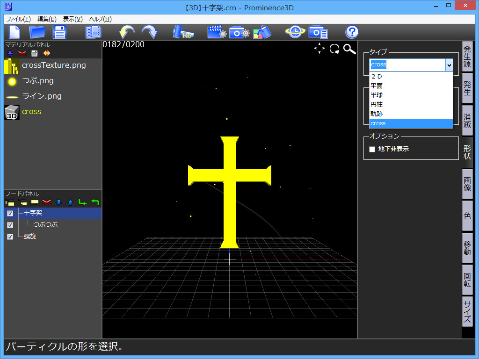
Task: Open a file with the folder icon
Action: point(37,32)
